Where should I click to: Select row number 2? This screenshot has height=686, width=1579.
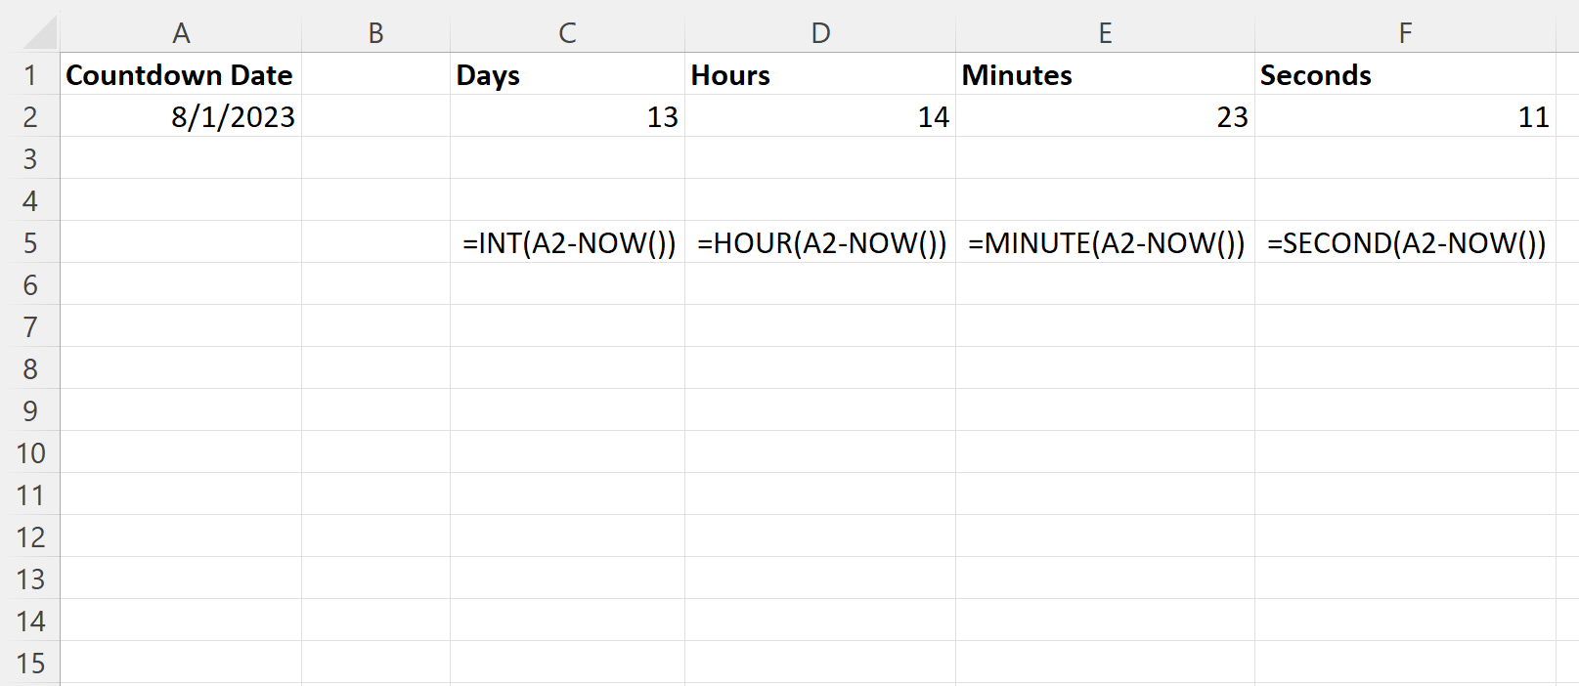[x=32, y=116]
